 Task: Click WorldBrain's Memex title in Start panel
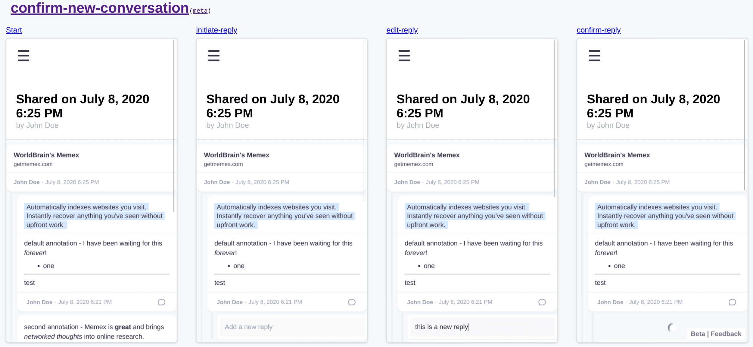coord(46,155)
